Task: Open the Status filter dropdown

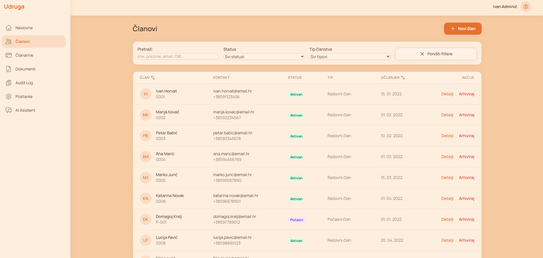Action: pos(264,57)
